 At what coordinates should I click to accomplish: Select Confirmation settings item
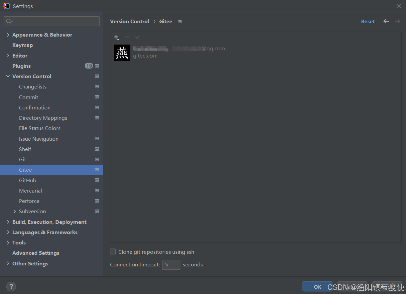pos(35,107)
